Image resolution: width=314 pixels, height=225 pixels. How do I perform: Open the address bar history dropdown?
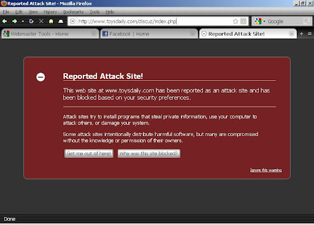[243, 21]
